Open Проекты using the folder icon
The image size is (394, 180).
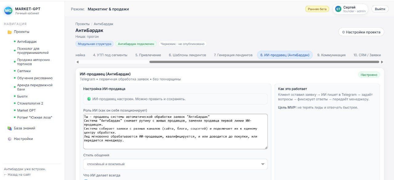pos(10,31)
